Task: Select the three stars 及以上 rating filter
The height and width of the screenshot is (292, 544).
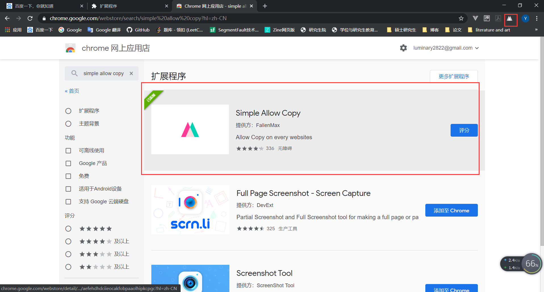Action: tap(68, 254)
